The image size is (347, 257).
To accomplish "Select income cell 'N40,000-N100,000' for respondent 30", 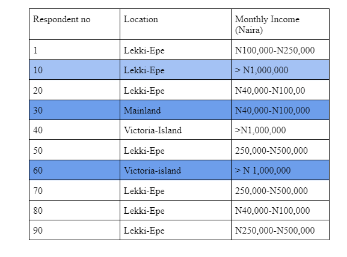I will tap(280, 110).
